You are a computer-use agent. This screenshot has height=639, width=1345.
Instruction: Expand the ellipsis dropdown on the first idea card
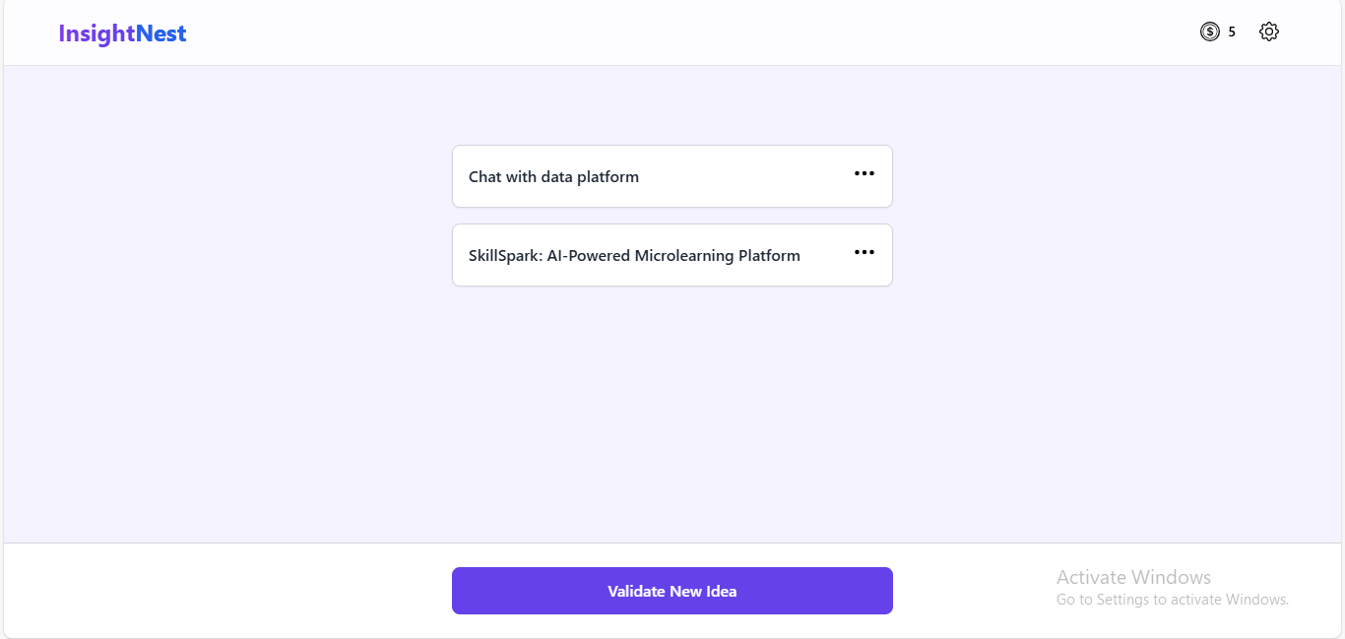click(864, 173)
